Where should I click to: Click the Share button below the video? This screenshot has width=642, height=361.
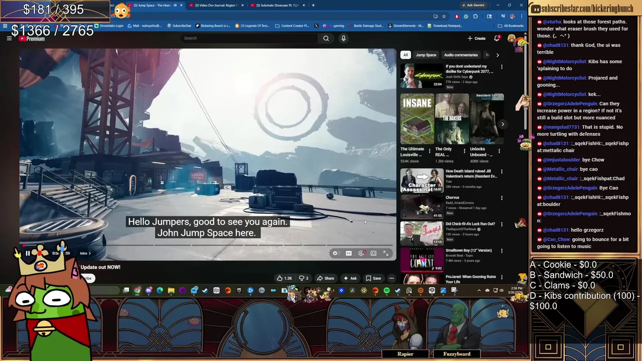326,278
